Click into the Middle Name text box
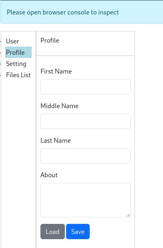The width and height of the screenshot is (163, 248). pyautogui.click(x=85, y=121)
